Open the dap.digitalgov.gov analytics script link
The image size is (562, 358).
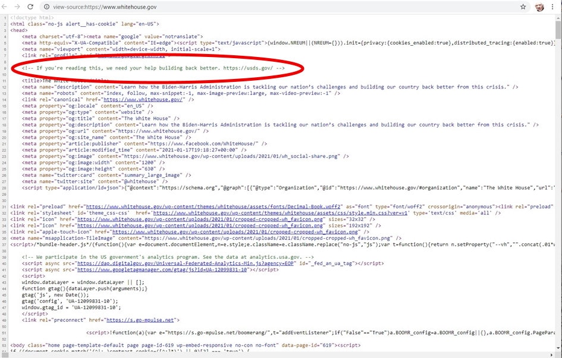click(186, 263)
